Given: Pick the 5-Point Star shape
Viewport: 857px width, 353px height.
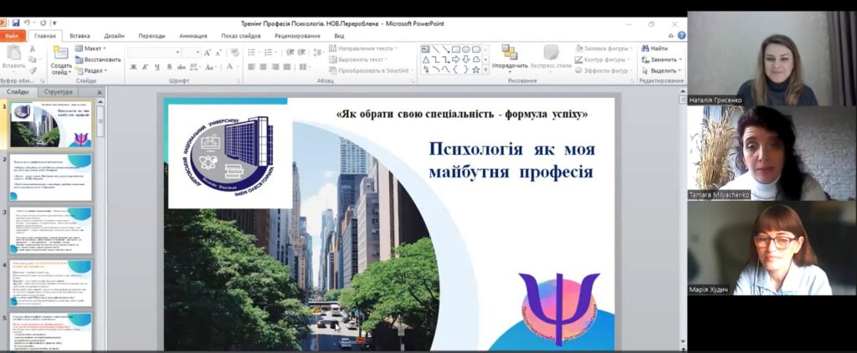Looking at the screenshot, I should point(476,69).
